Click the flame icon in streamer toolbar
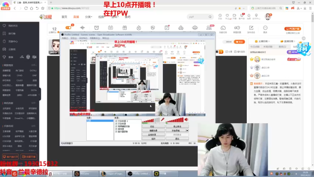The image size is (314, 177). click(139, 28)
